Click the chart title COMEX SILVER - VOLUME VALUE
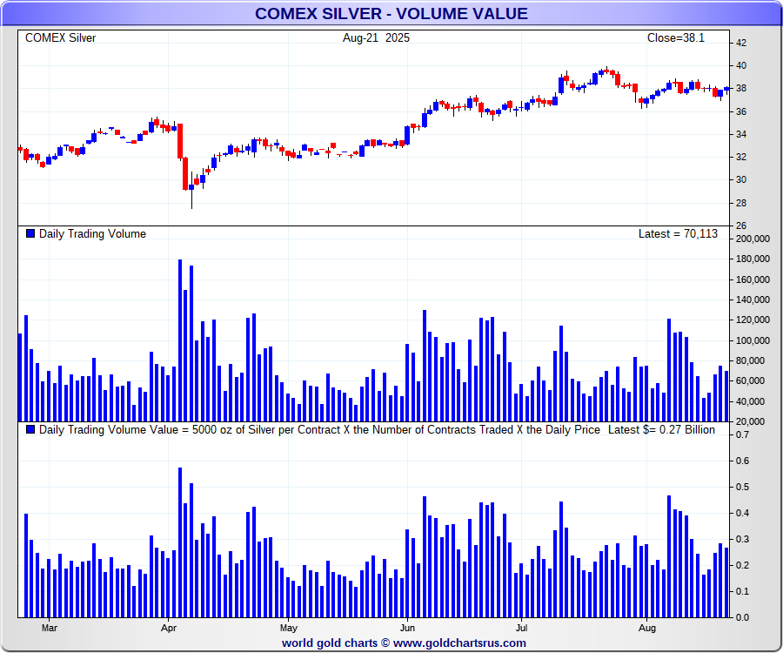This screenshot has height=653, width=783. (x=391, y=14)
